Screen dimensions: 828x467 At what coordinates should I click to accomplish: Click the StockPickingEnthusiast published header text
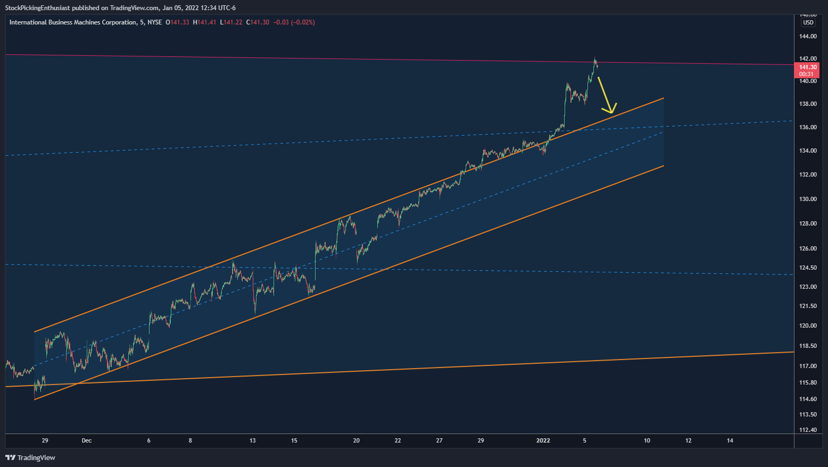point(120,7)
